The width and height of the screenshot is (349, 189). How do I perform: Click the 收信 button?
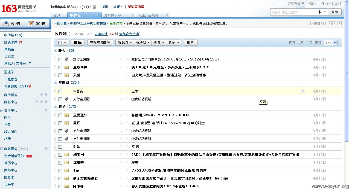13,23
